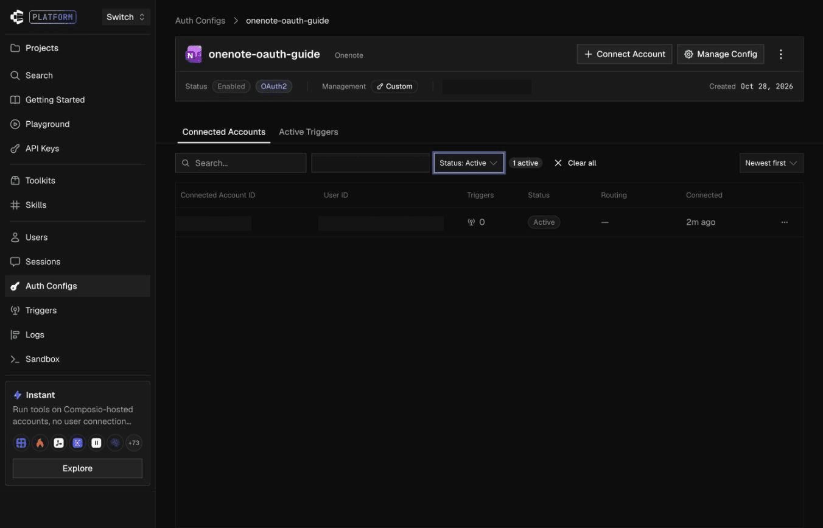Open row actions ellipsis for connected account

tap(785, 222)
